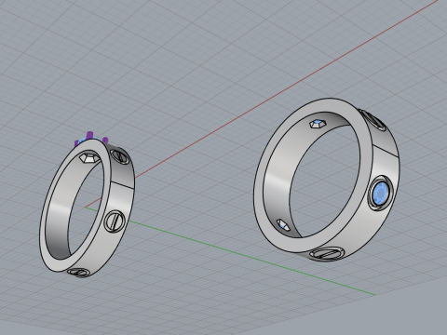
Task: Click the lower hexagonal cutout inside the larger ring
Action: click(x=283, y=225)
